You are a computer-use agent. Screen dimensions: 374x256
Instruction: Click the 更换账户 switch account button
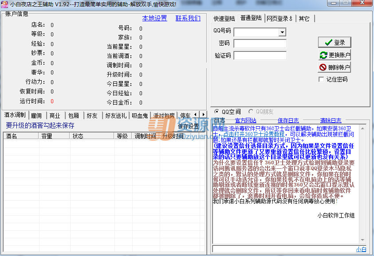click(x=335, y=55)
